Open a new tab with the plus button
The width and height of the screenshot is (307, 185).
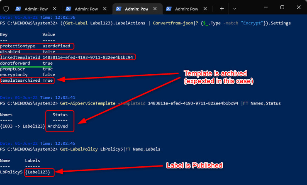[222, 9]
